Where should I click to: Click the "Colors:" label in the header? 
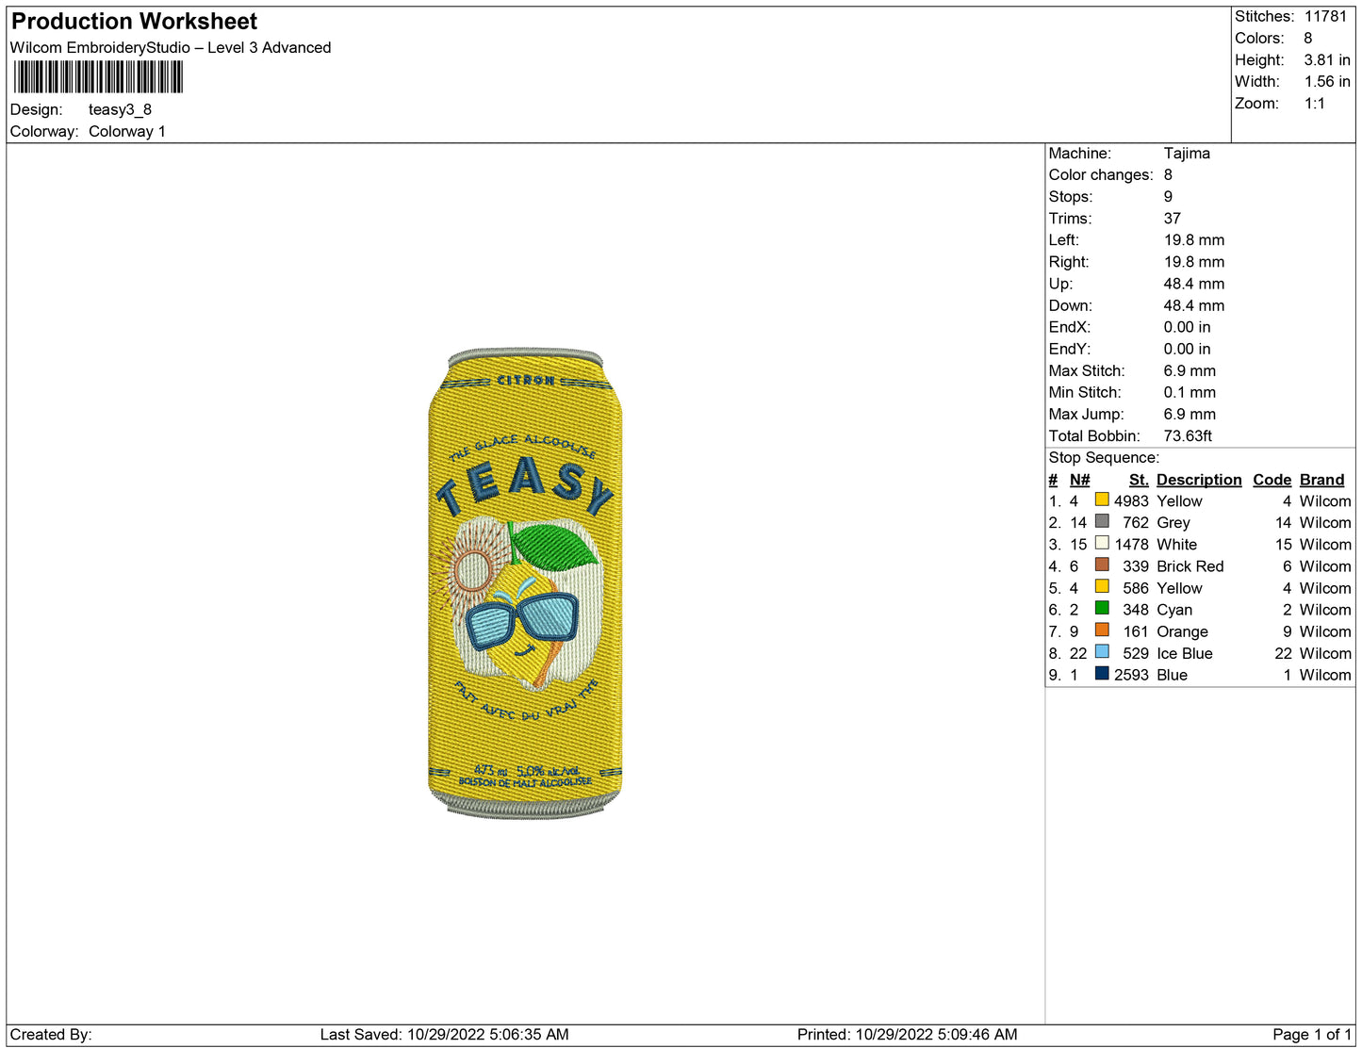pyautogui.click(x=1259, y=38)
